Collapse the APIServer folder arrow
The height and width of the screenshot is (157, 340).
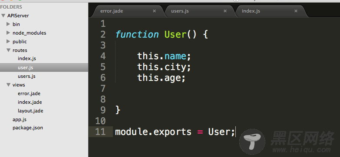click(x=3, y=16)
